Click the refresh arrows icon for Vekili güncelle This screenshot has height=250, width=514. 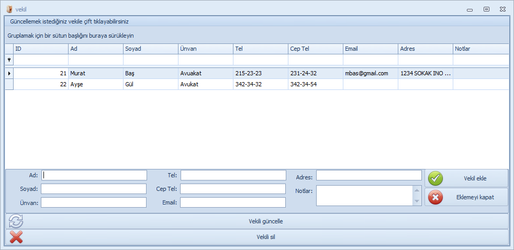16,221
